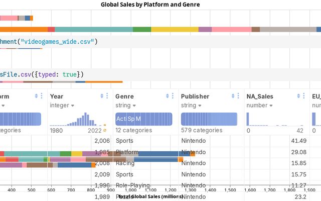This screenshot has height=201, width=321.
Task: Click the Publisher column sort arrows
Action: pyautogui.click(x=233, y=96)
